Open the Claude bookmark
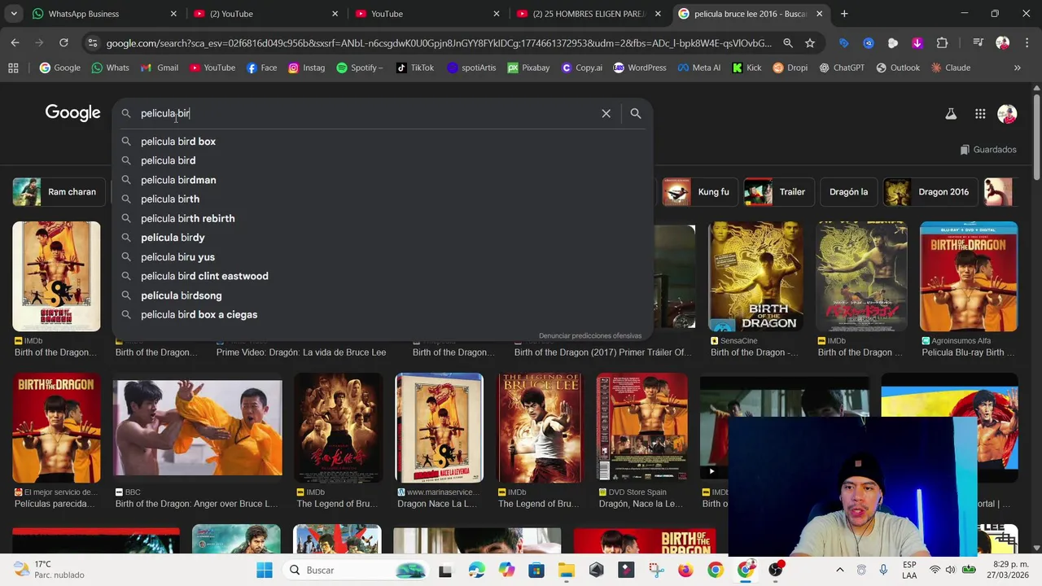Screen dimensions: 1042x586 951,68
